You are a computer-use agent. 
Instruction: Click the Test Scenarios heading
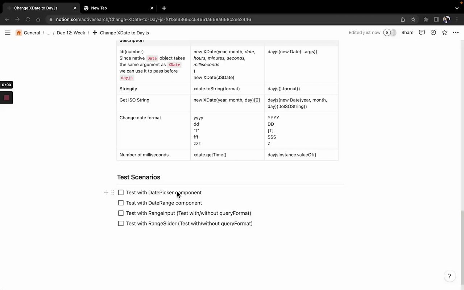(x=138, y=177)
